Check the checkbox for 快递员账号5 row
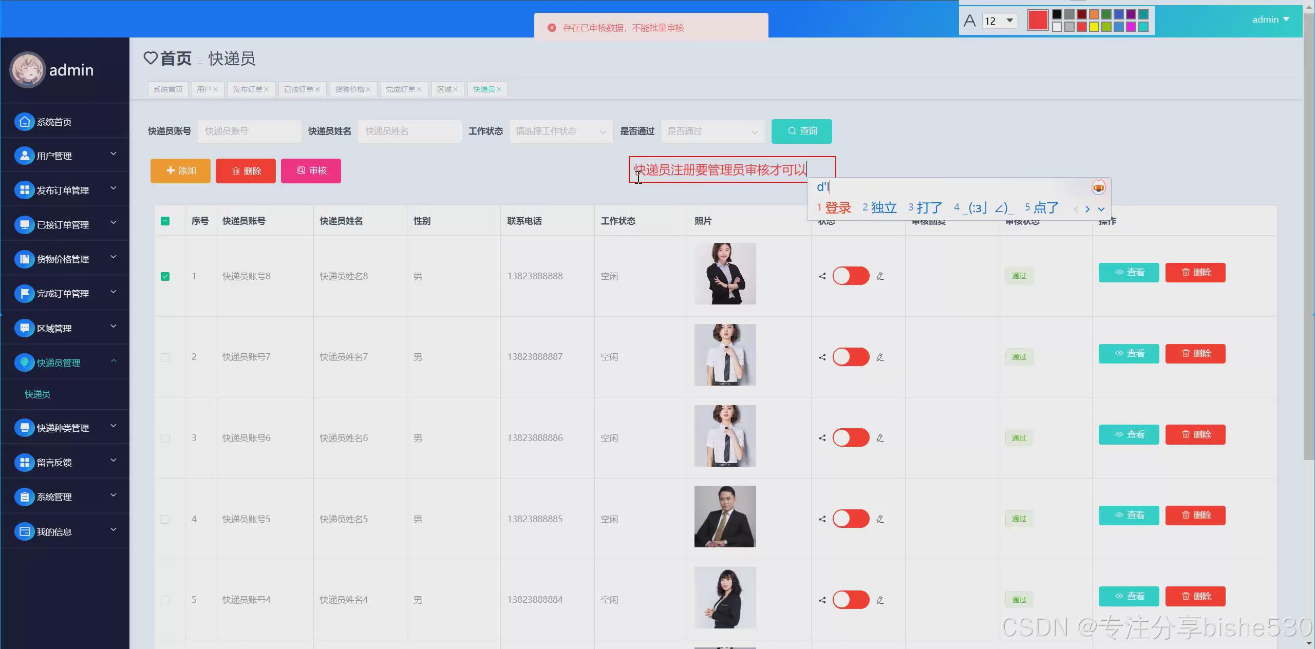Screen dimensions: 1315x649 165,519
